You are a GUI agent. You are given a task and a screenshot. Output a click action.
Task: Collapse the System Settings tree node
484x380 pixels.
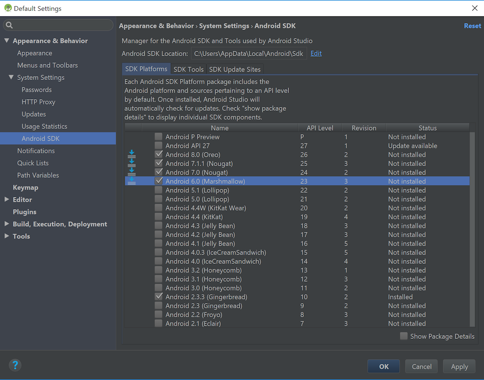(11, 77)
